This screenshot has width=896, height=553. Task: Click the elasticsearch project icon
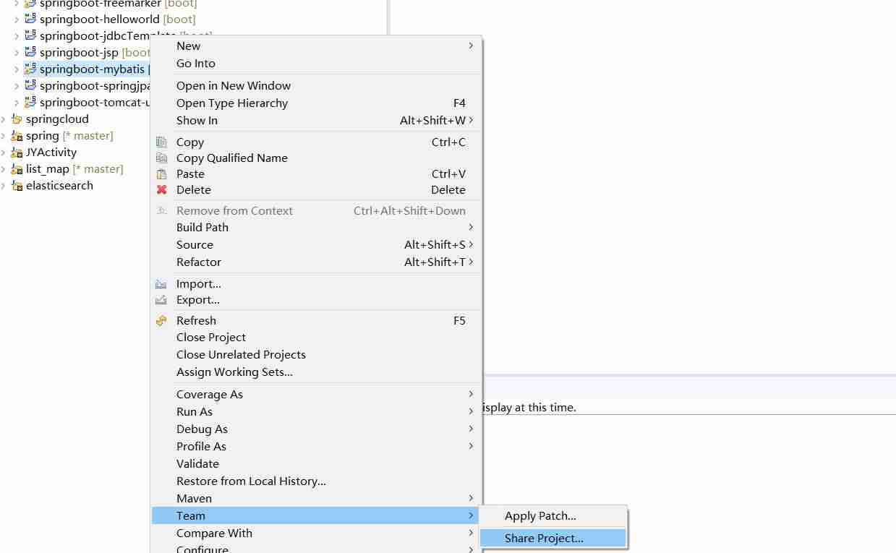tap(17, 186)
